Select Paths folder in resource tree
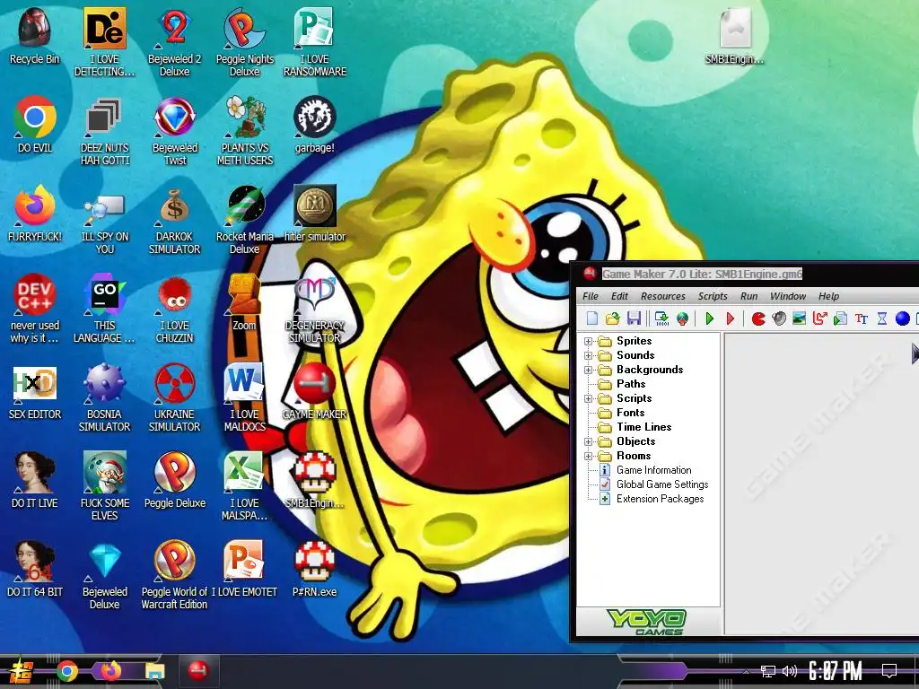The image size is (919, 689). (631, 384)
